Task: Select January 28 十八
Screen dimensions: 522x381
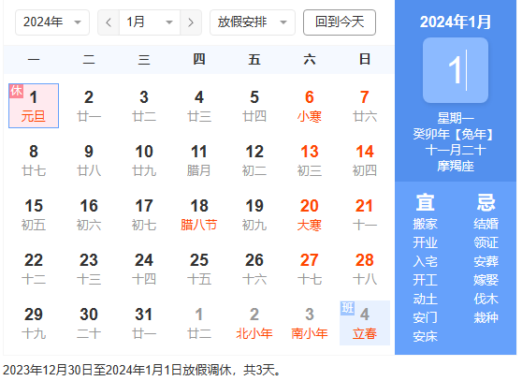Action: pyautogui.click(x=365, y=269)
